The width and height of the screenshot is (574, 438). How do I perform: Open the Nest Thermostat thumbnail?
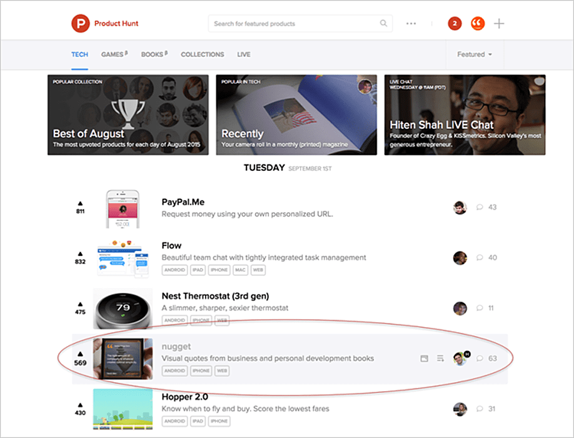pos(123,308)
